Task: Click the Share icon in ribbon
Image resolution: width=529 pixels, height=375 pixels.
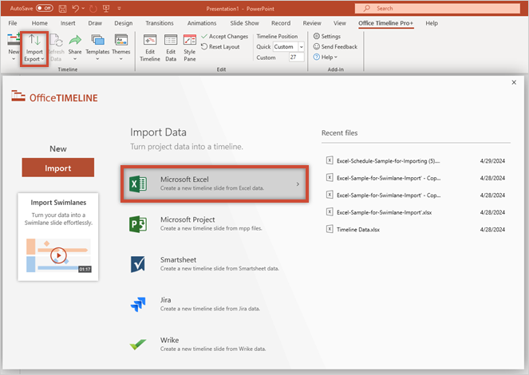Action: 75,46
